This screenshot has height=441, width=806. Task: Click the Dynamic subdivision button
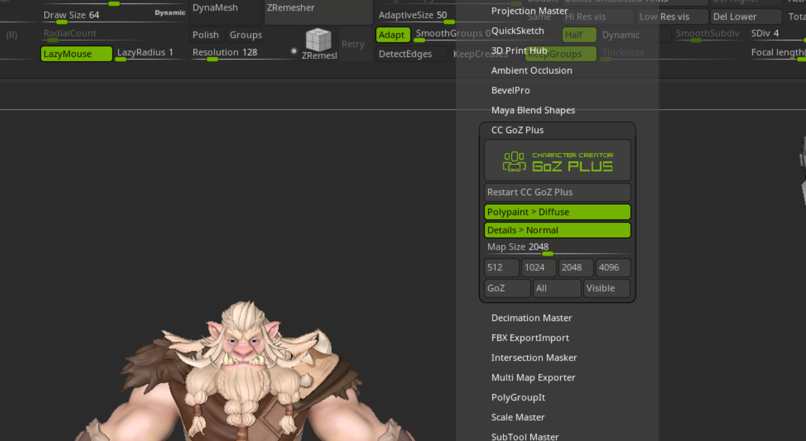coord(634,35)
